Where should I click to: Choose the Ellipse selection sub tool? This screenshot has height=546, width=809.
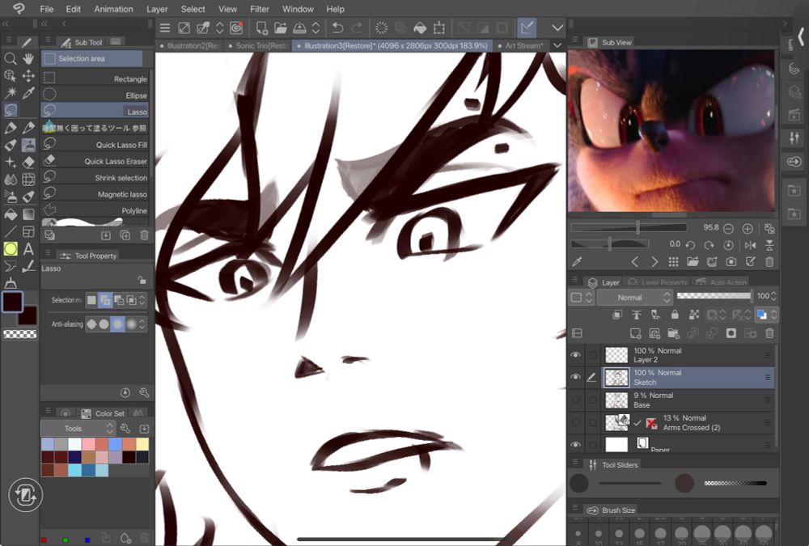[95, 95]
